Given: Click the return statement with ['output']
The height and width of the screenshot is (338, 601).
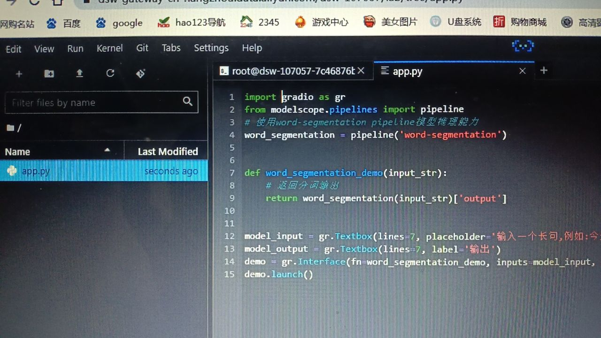Looking at the screenshot, I should pos(386,198).
